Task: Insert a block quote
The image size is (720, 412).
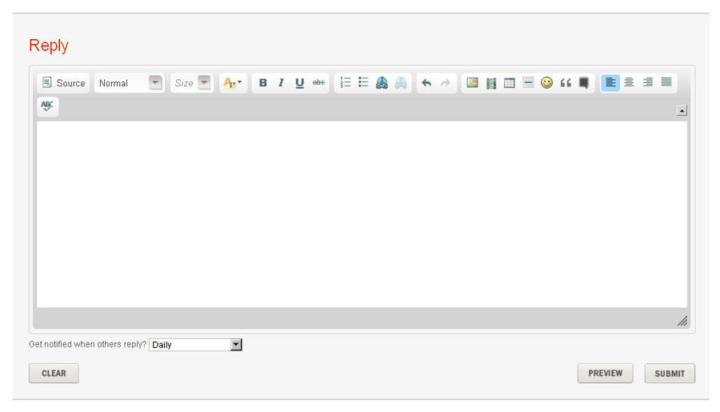Action: (x=566, y=83)
